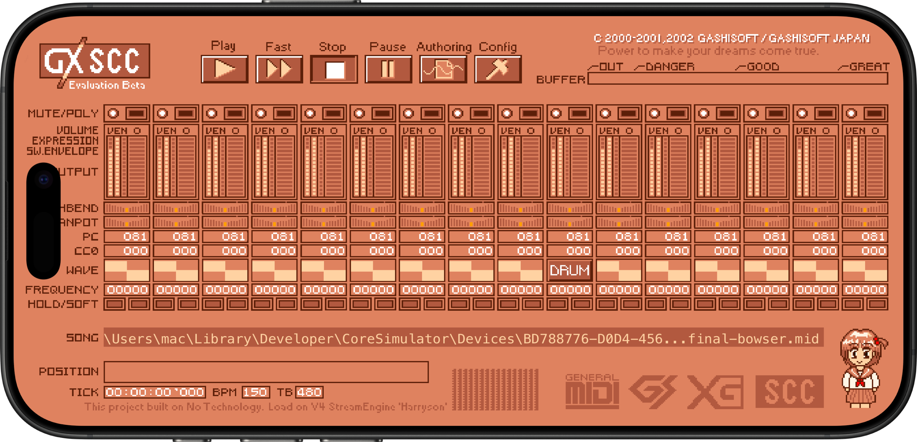Click the FREQUENCY row label
The height and width of the screenshot is (442, 917).
tap(62, 290)
